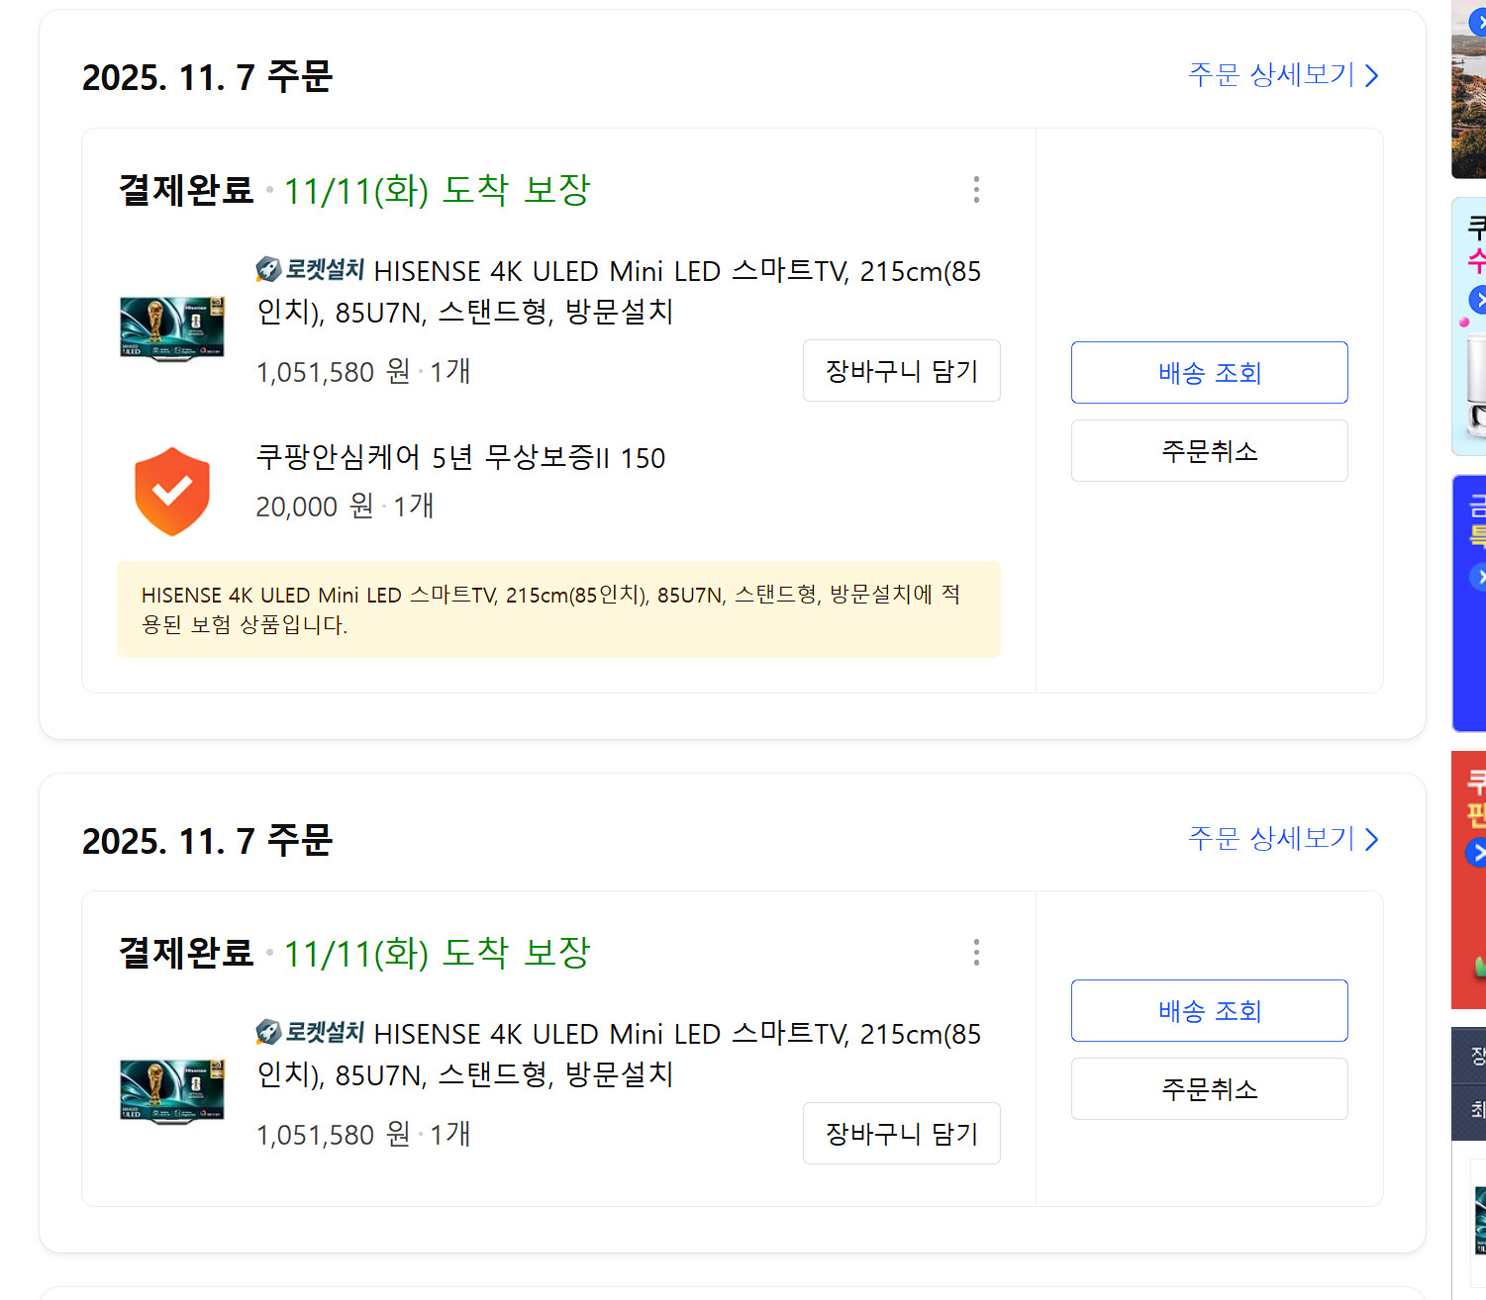Open second order's Hisense TV thumbnail
This screenshot has width=1486, height=1300.
172,1091
